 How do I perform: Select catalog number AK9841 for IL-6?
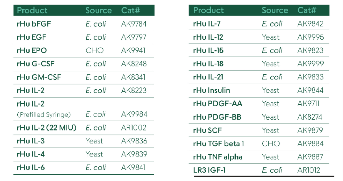pos(133,168)
